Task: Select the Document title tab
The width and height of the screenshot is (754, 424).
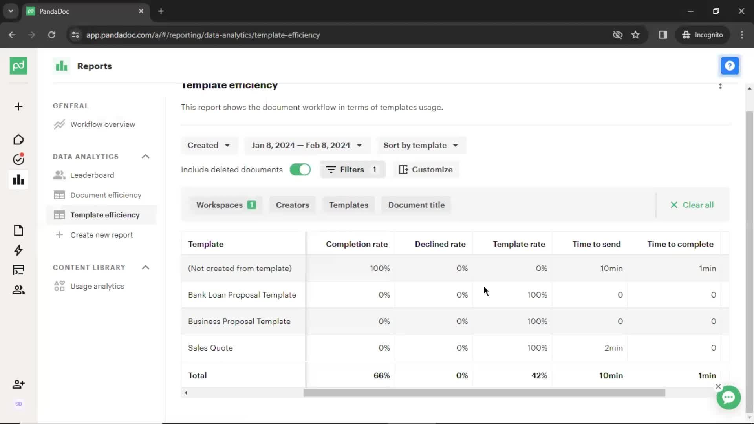Action: 416,205
